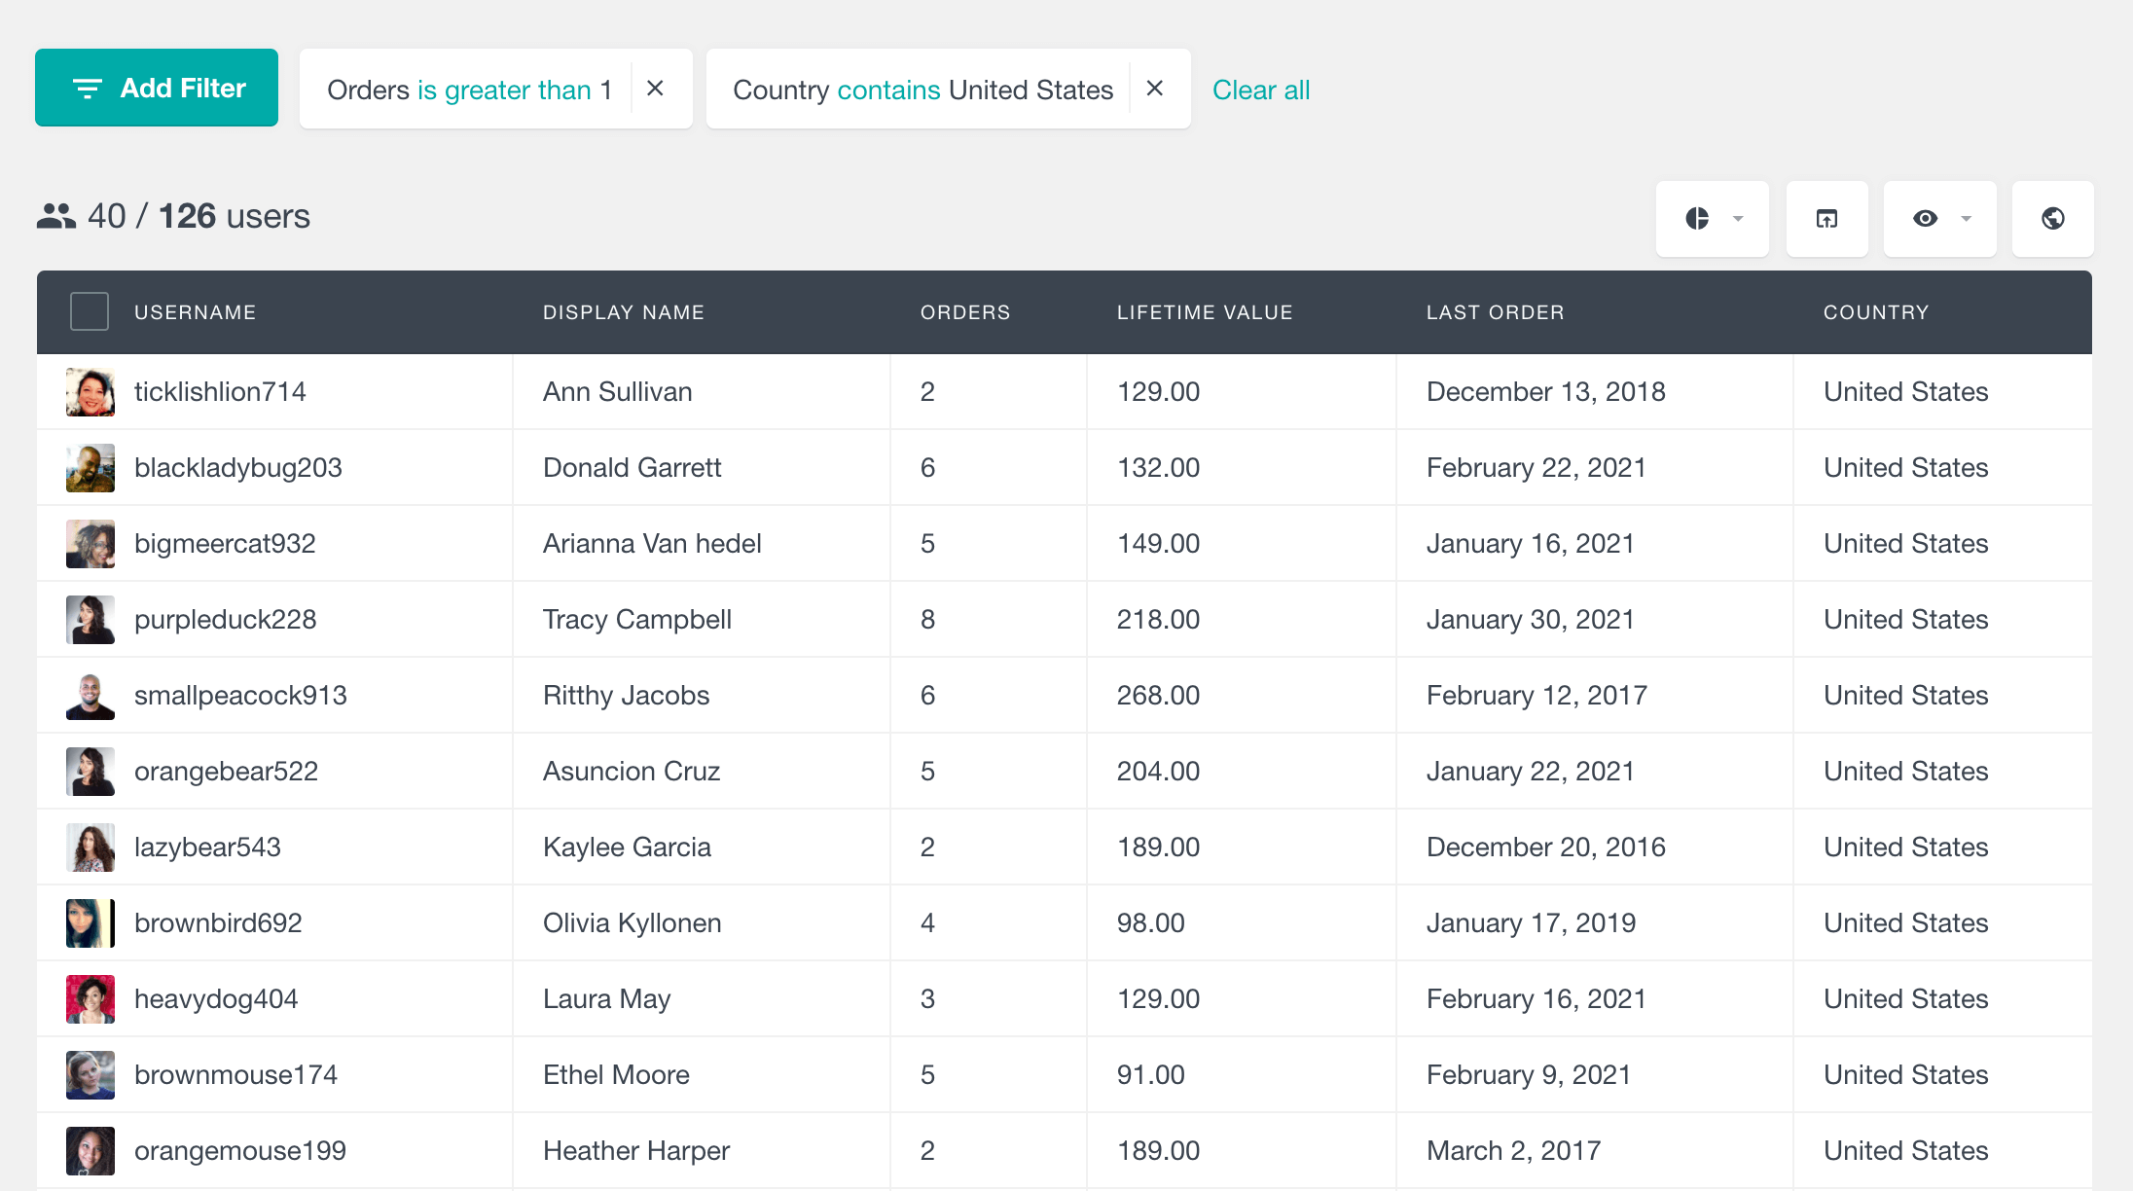Edit the Orders is greater than 1 filter

[x=469, y=90]
